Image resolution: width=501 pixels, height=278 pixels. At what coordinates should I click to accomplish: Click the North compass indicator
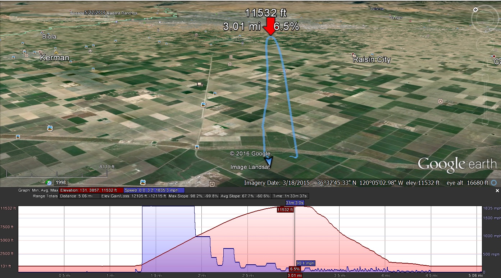pos(476,10)
